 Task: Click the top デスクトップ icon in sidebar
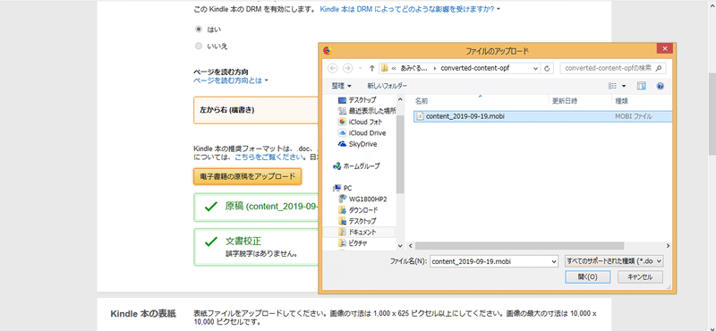tap(342, 99)
